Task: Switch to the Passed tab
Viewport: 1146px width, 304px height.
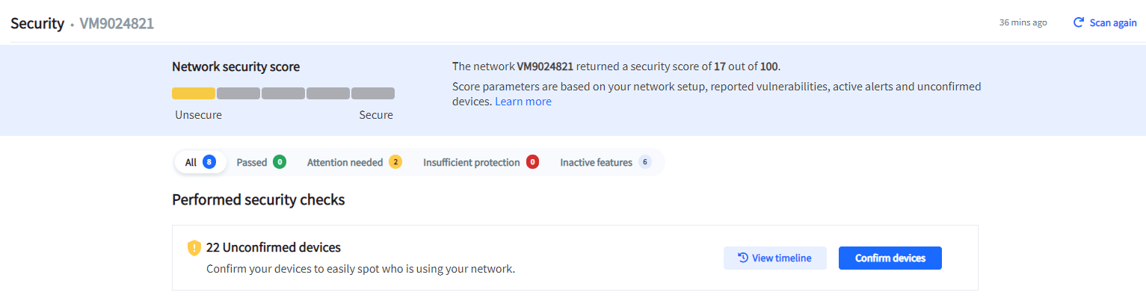Action: click(252, 162)
